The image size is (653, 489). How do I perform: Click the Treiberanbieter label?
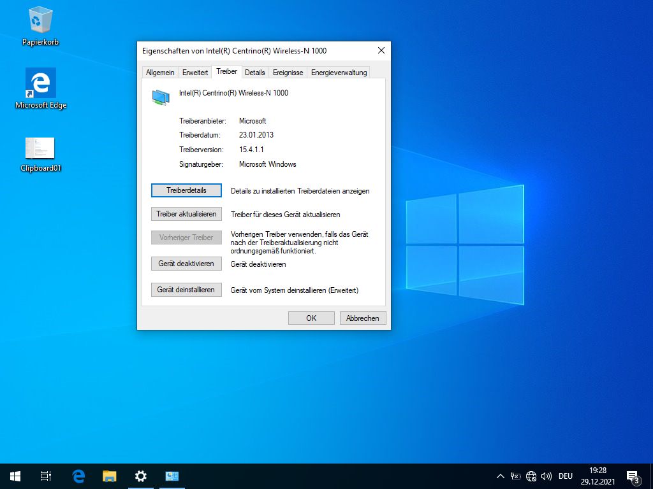[x=203, y=121]
